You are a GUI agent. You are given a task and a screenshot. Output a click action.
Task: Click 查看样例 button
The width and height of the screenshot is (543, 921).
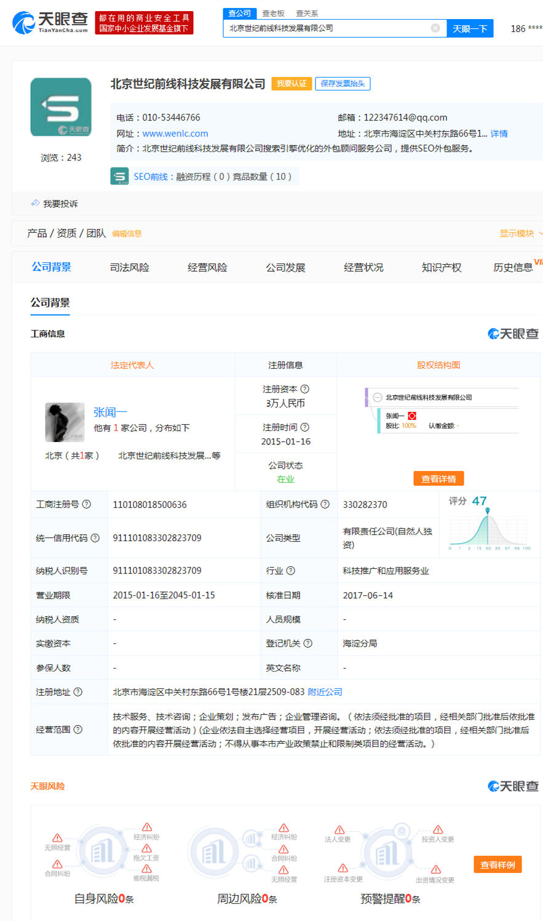click(497, 864)
